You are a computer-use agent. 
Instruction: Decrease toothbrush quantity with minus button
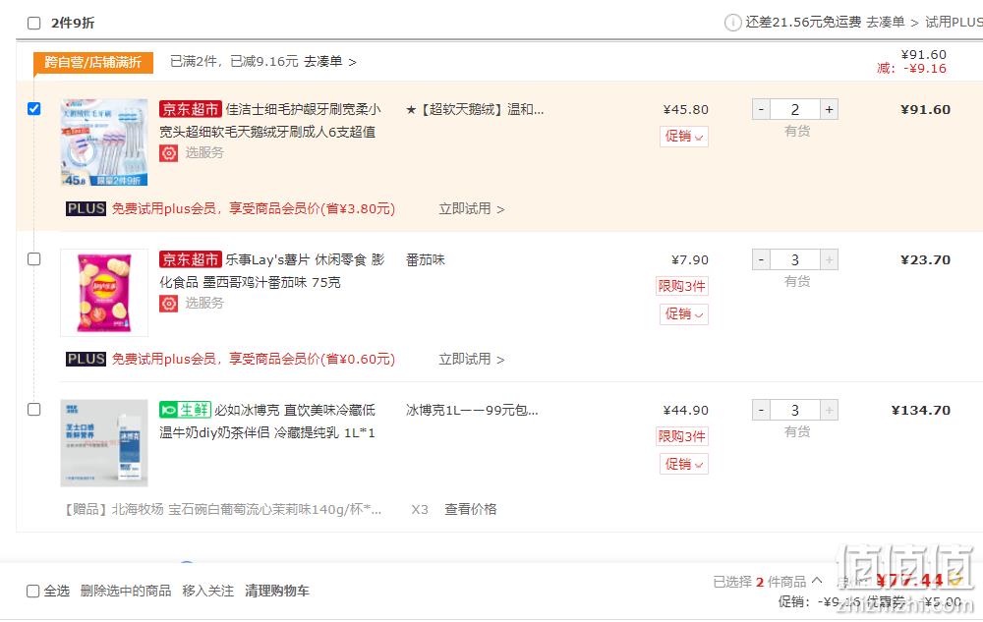(x=761, y=110)
